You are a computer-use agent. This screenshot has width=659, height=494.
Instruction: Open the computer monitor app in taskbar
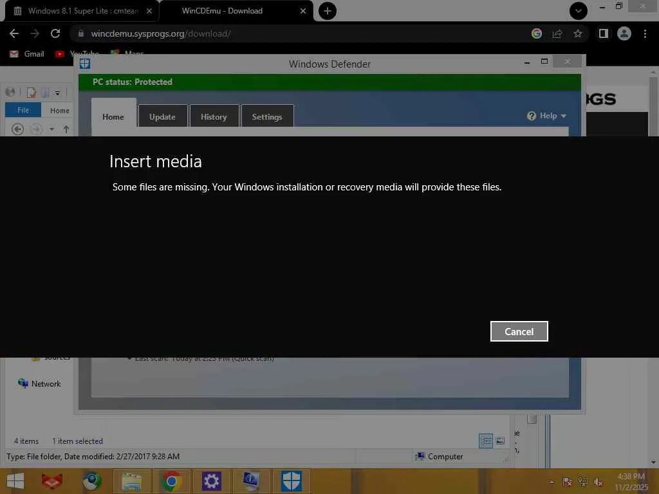(250, 481)
